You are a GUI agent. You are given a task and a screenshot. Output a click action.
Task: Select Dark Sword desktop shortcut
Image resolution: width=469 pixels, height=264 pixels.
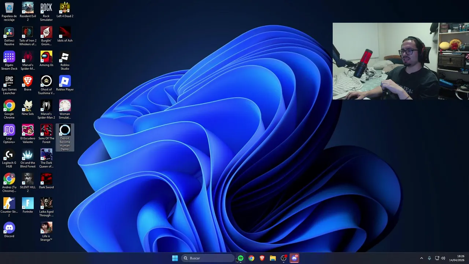pos(46,181)
